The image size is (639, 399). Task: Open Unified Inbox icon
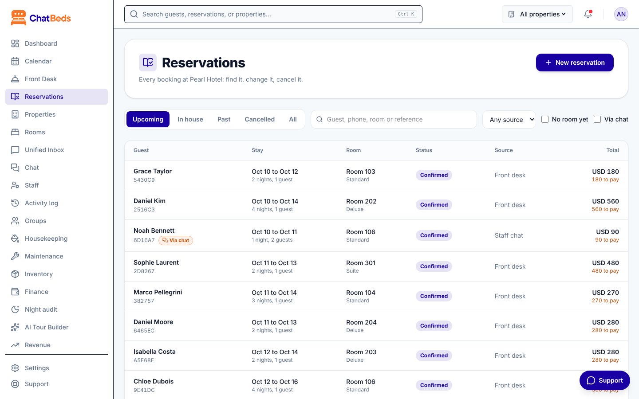tap(15, 150)
